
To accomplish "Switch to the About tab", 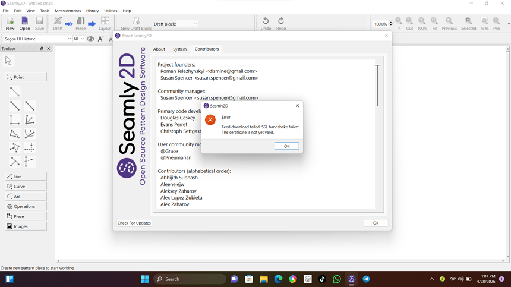I will click(159, 49).
